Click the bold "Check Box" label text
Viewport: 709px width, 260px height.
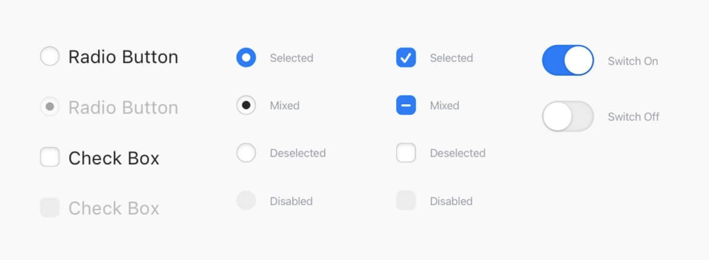114,158
